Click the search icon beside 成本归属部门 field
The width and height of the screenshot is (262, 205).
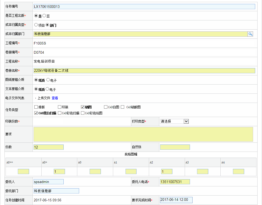coord(250,34)
